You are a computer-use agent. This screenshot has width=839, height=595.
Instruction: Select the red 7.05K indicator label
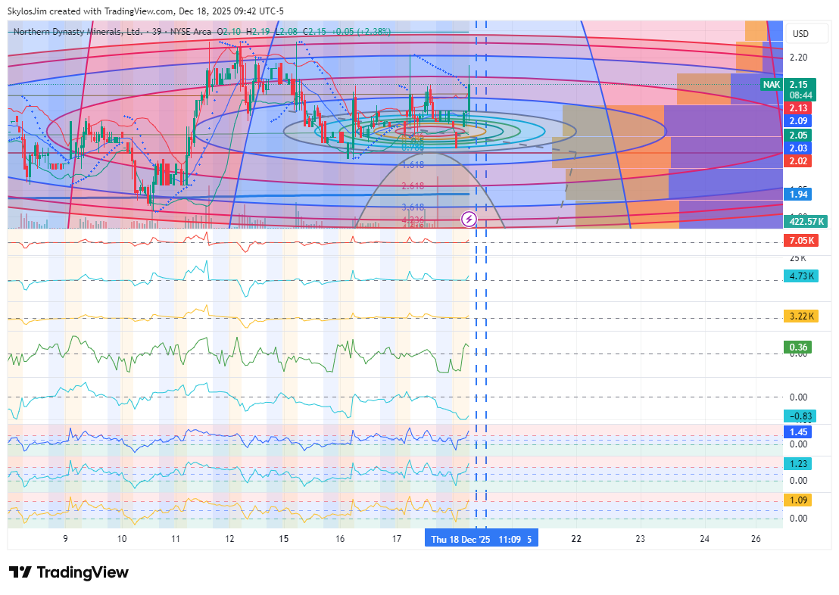tap(801, 241)
